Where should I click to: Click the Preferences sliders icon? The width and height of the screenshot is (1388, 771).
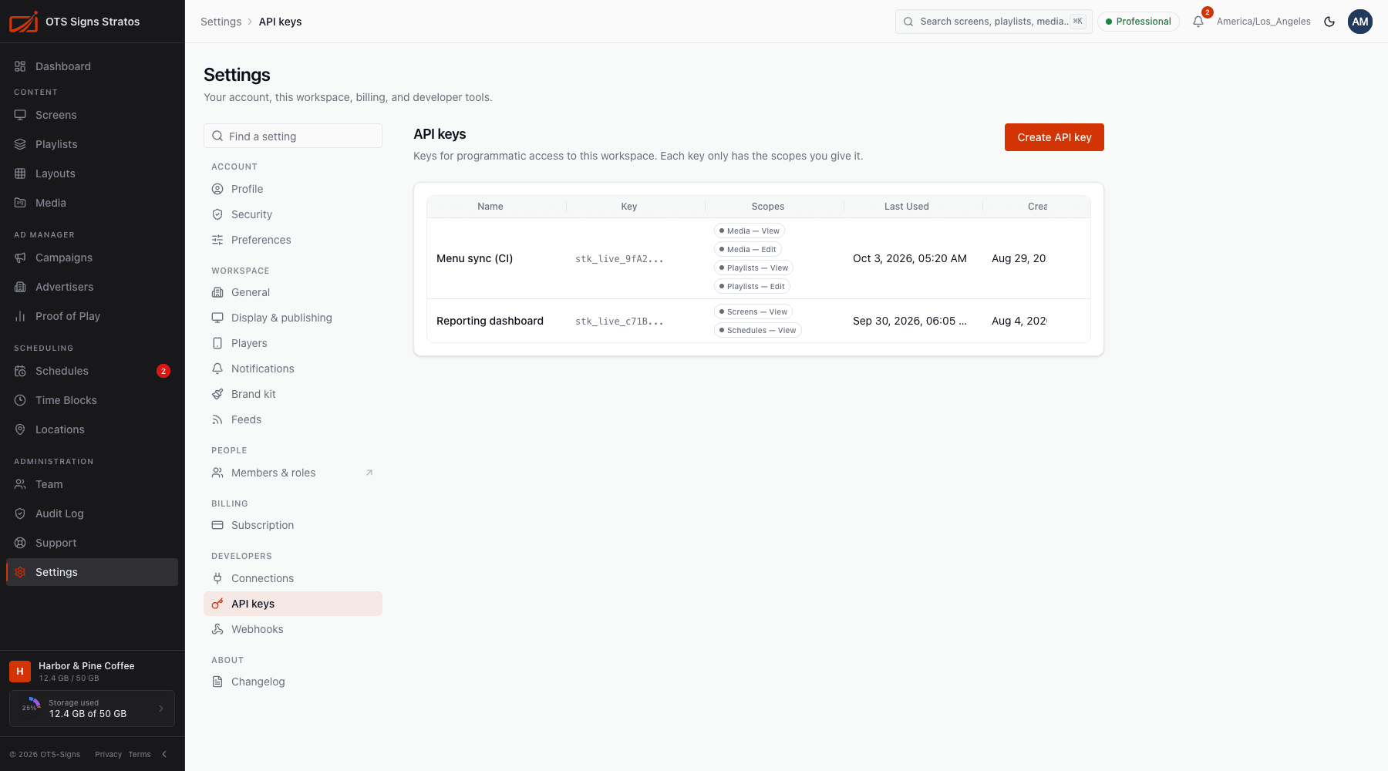pyautogui.click(x=217, y=240)
